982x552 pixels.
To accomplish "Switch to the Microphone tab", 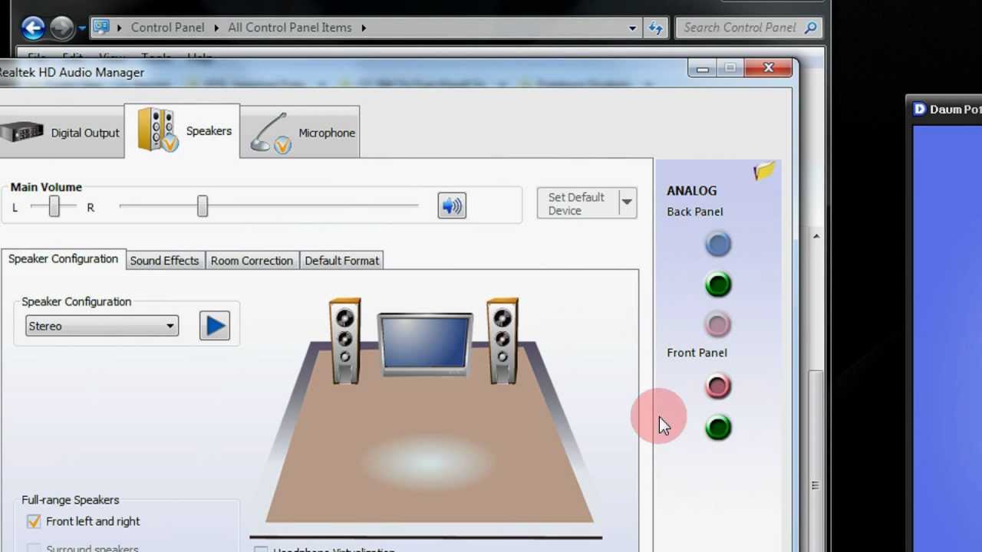I will (x=301, y=133).
